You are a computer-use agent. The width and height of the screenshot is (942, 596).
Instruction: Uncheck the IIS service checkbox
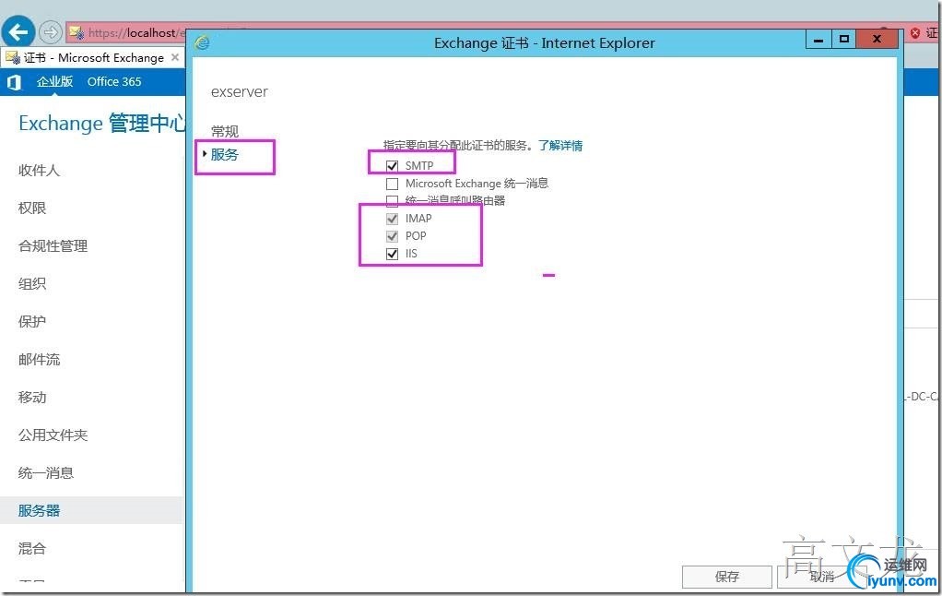[393, 253]
